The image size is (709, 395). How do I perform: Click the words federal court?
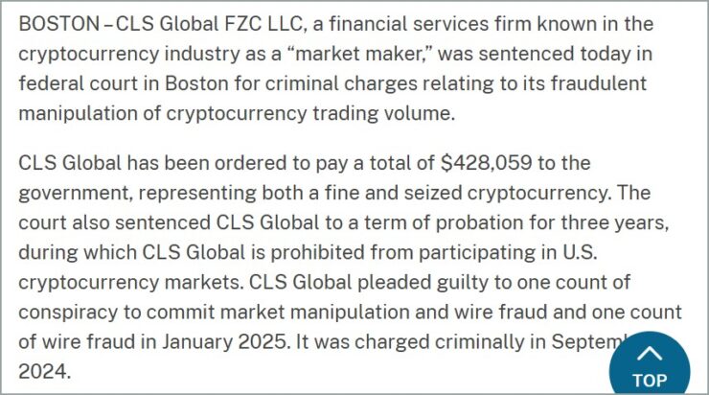(x=79, y=83)
